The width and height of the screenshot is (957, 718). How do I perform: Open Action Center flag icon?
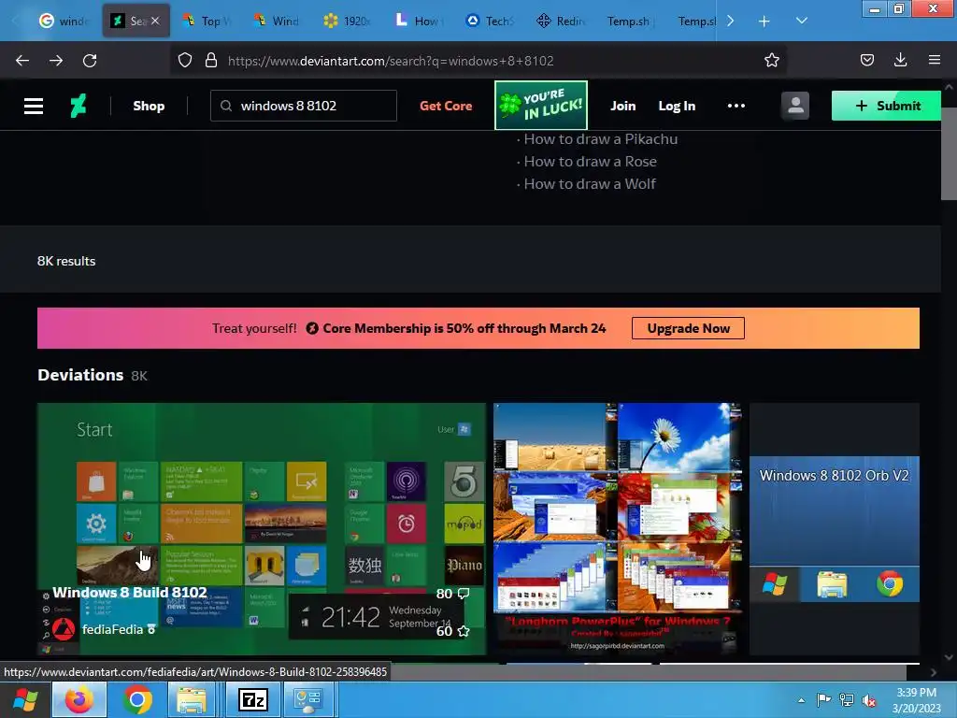823,700
